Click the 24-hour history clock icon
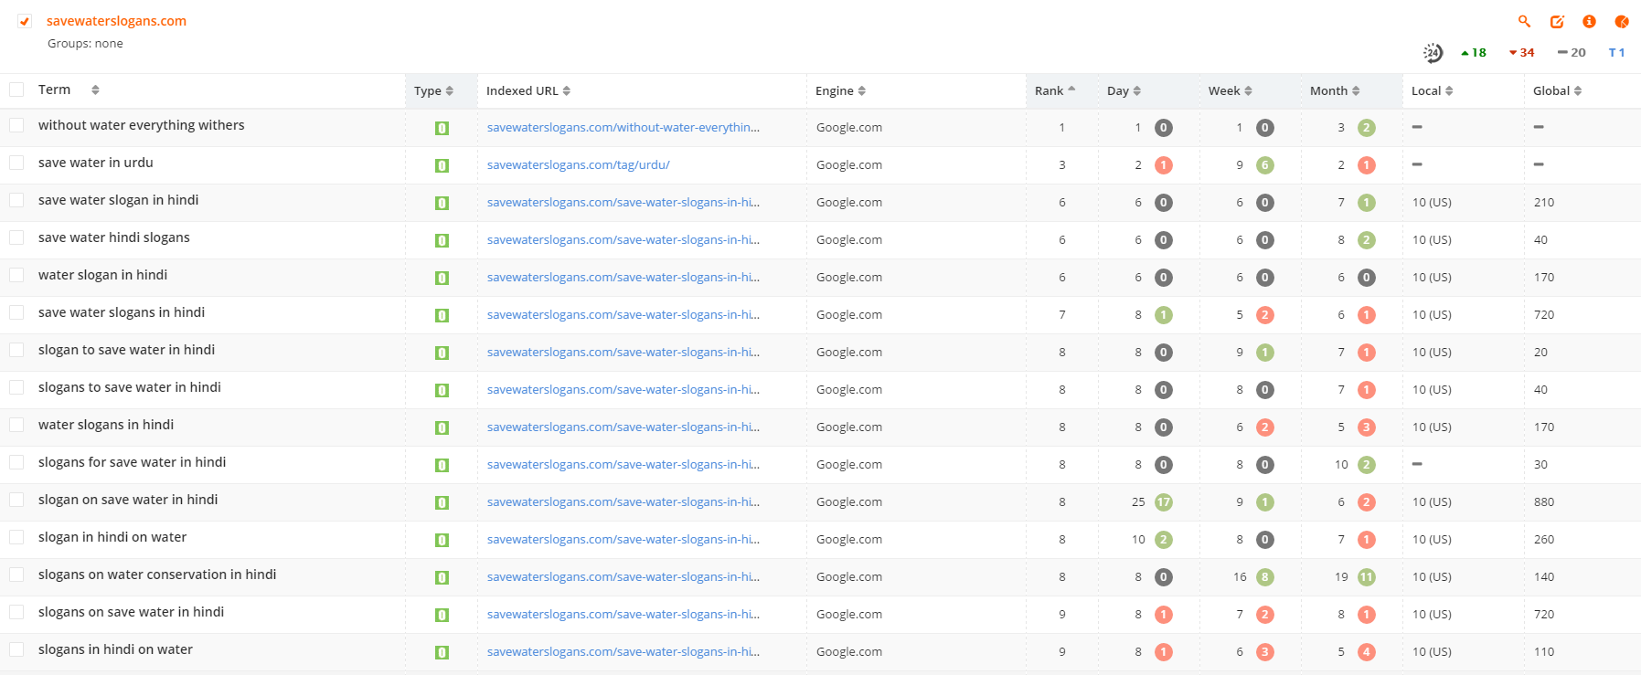The image size is (1641, 675). pos(1433,53)
